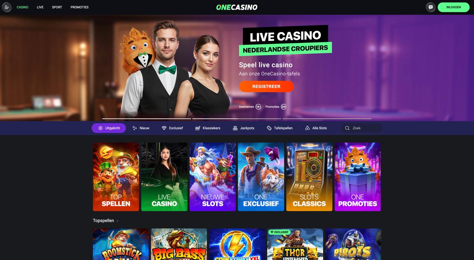Click the OneCasino logo

(237, 7)
